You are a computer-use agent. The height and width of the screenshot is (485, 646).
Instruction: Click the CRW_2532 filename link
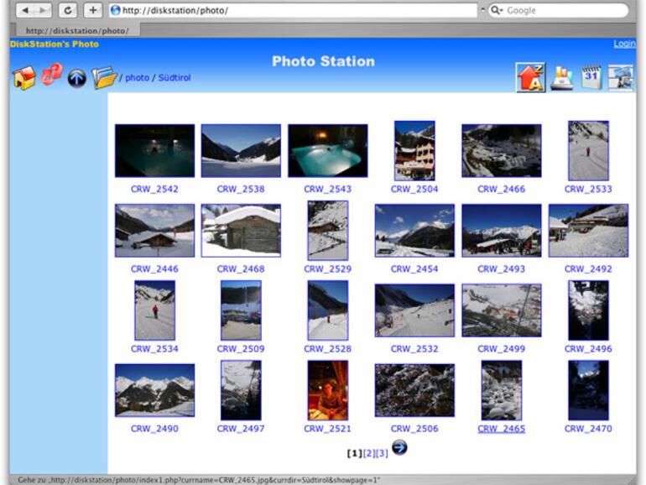[414, 349]
